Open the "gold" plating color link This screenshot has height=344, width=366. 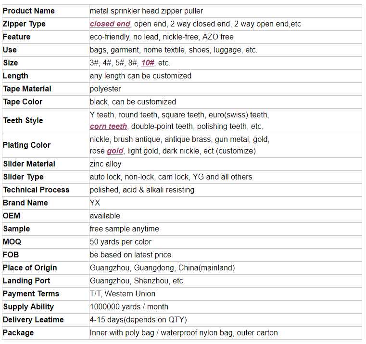tap(115, 151)
